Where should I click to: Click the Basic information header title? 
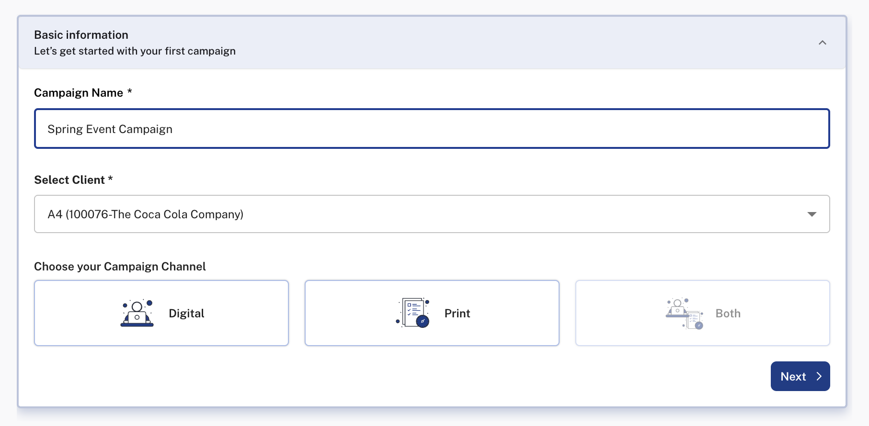pos(81,35)
